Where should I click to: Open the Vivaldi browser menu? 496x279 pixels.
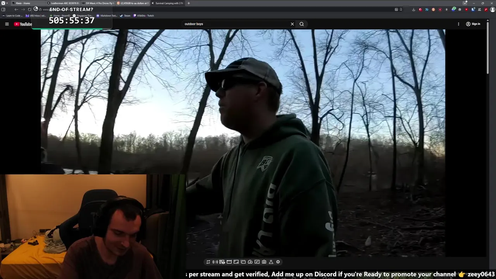pos(3,3)
